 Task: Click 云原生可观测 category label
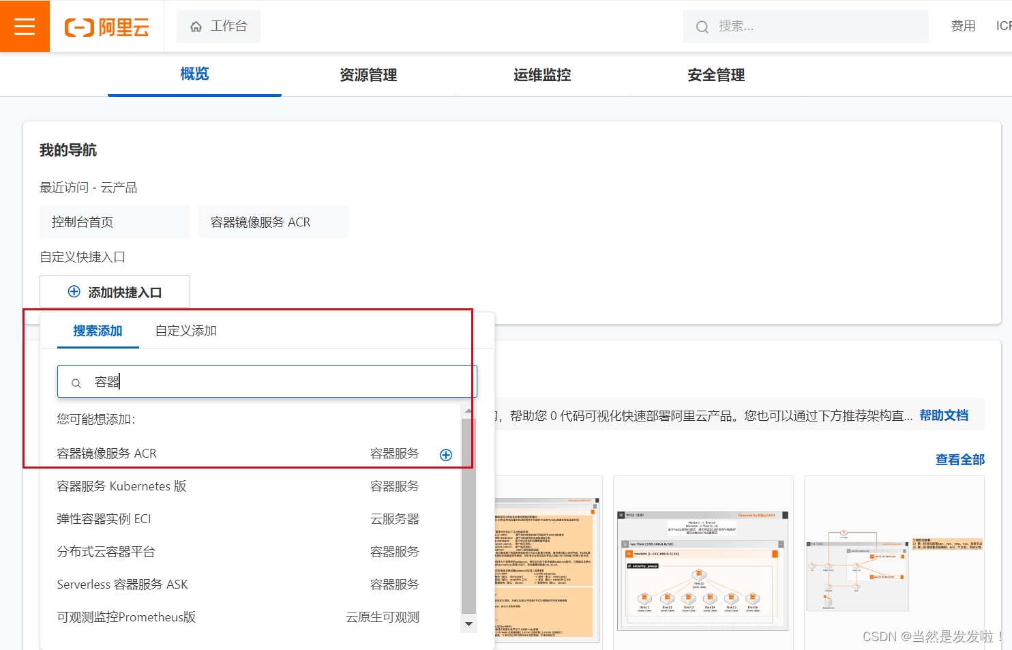point(383,617)
